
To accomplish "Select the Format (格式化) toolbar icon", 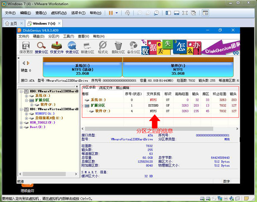I will 103,47.
